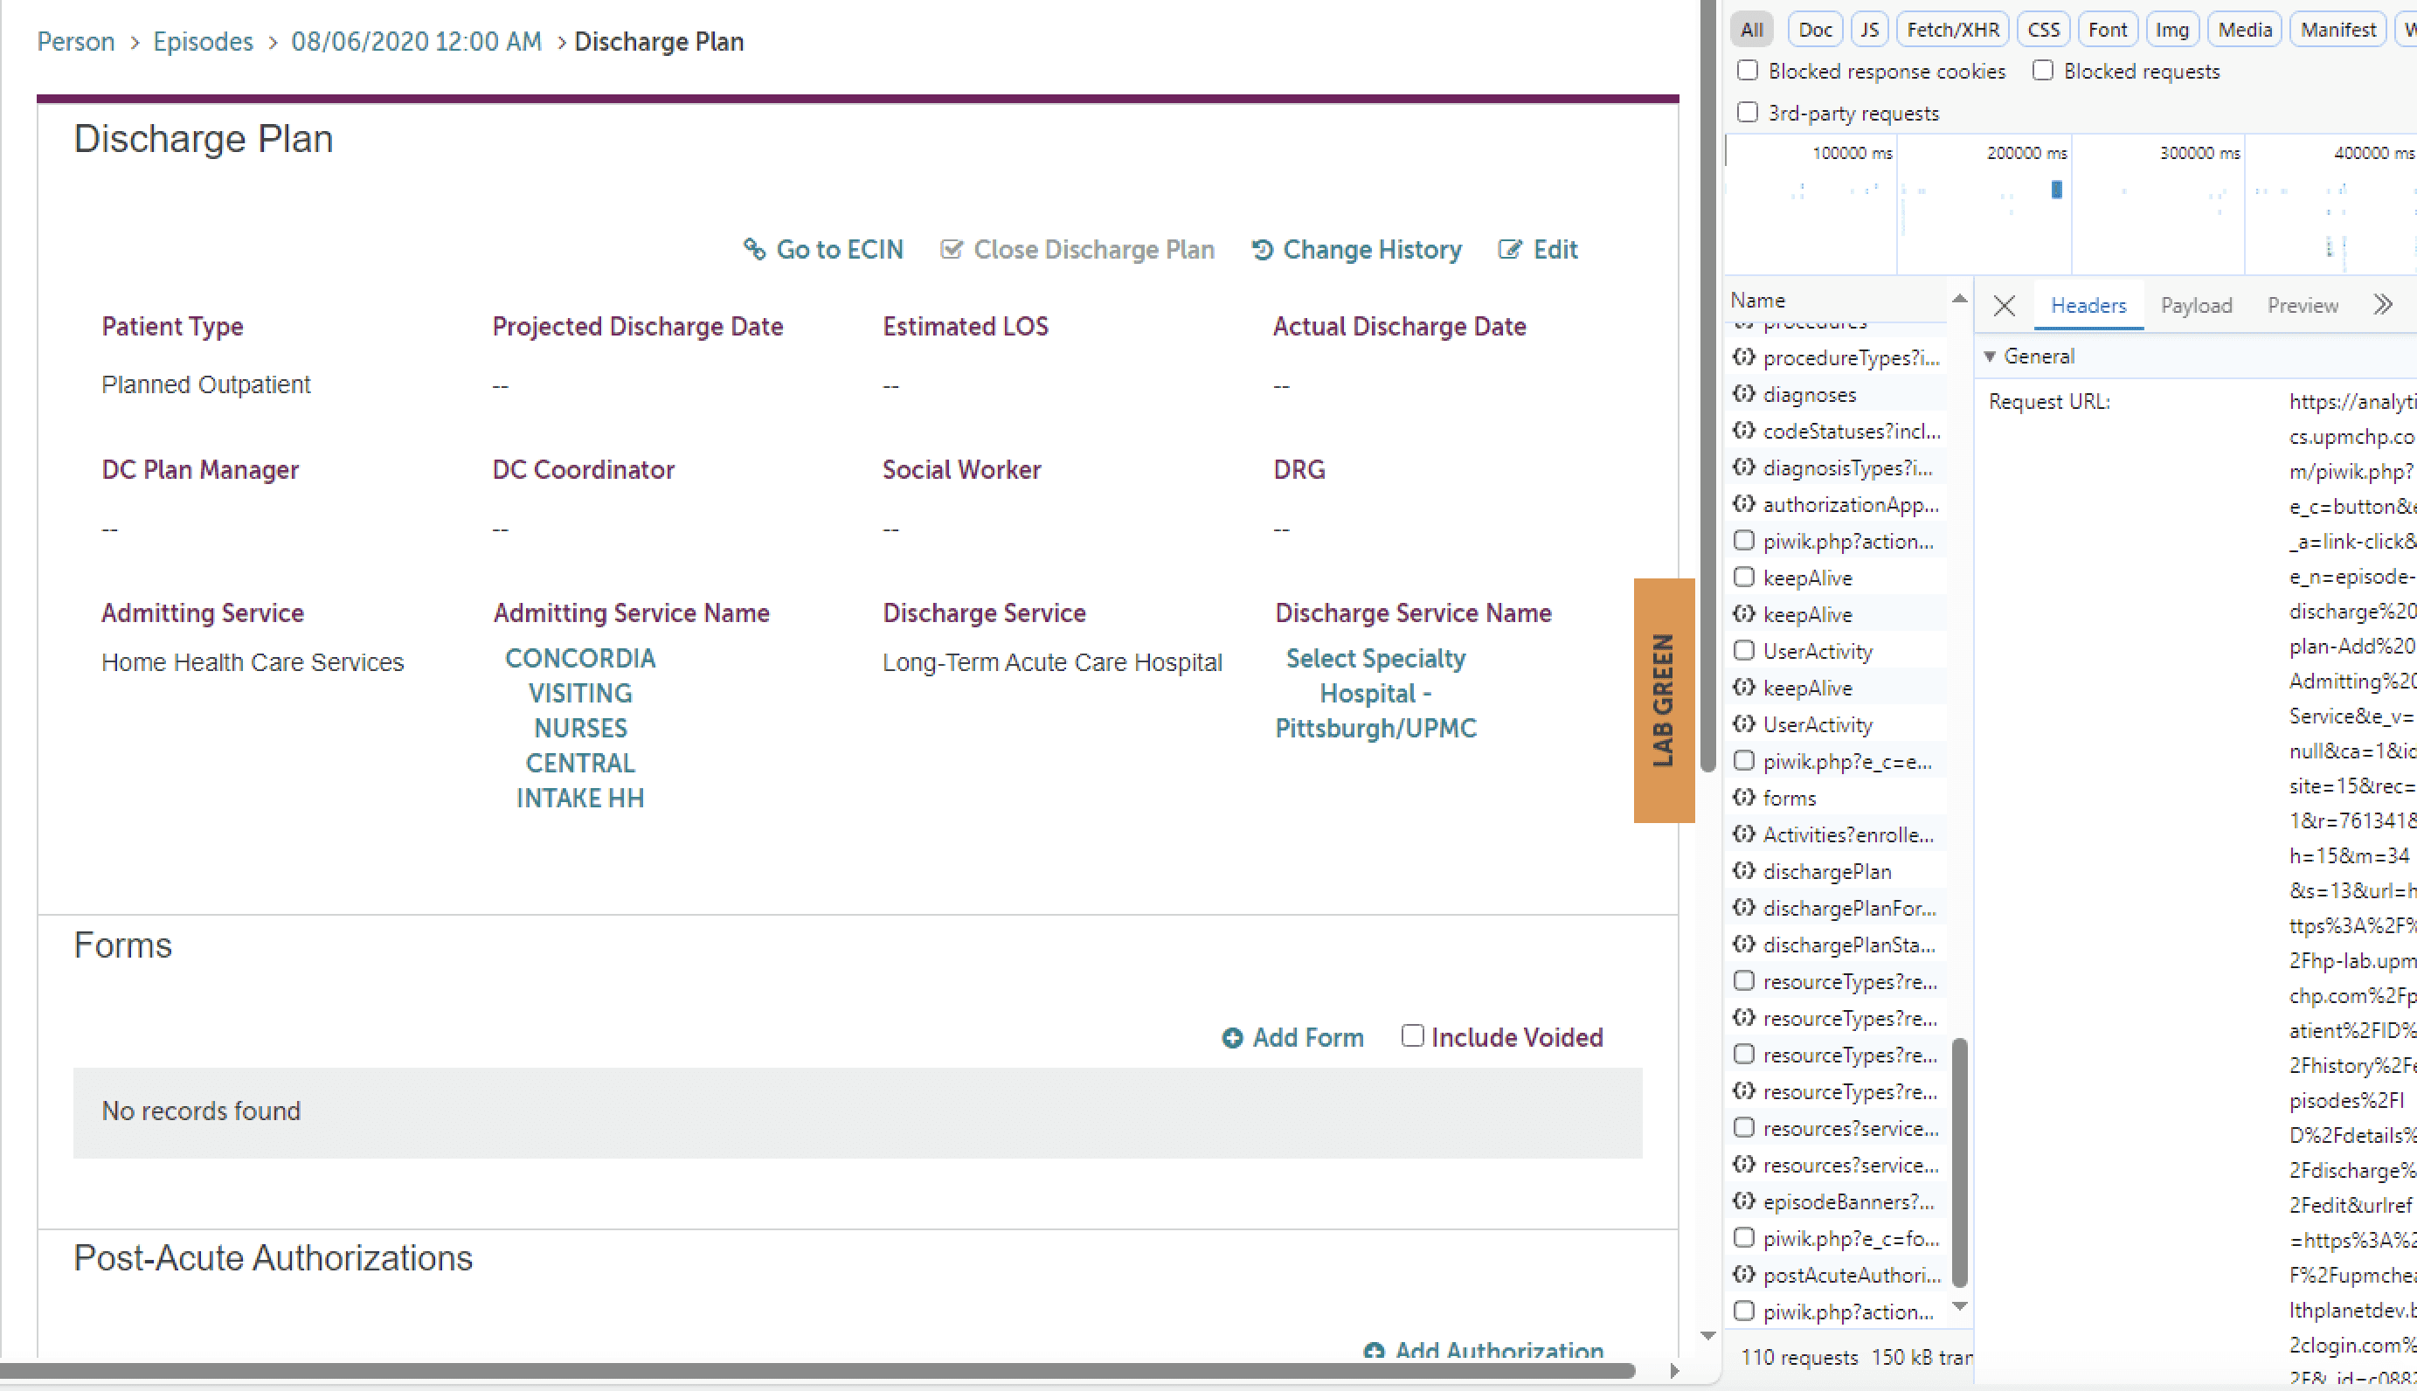The width and height of the screenshot is (2417, 1391).
Task: Click the LAB GREEN environment side tab
Action: [1663, 700]
